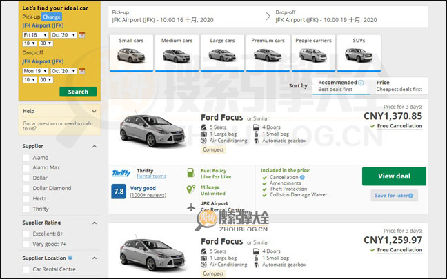The height and width of the screenshot is (279, 447).
Task: Tick the Thrifty supplier checkbox
Action: click(x=26, y=209)
